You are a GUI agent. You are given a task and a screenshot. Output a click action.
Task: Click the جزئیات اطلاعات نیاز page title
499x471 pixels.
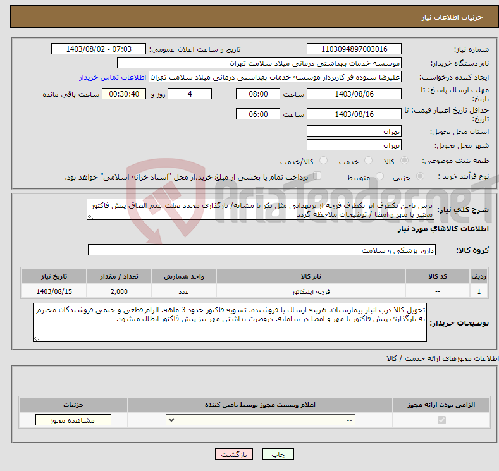click(452, 17)
